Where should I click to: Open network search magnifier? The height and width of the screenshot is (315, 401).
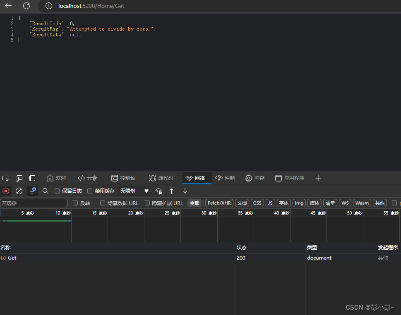(46, 191)
